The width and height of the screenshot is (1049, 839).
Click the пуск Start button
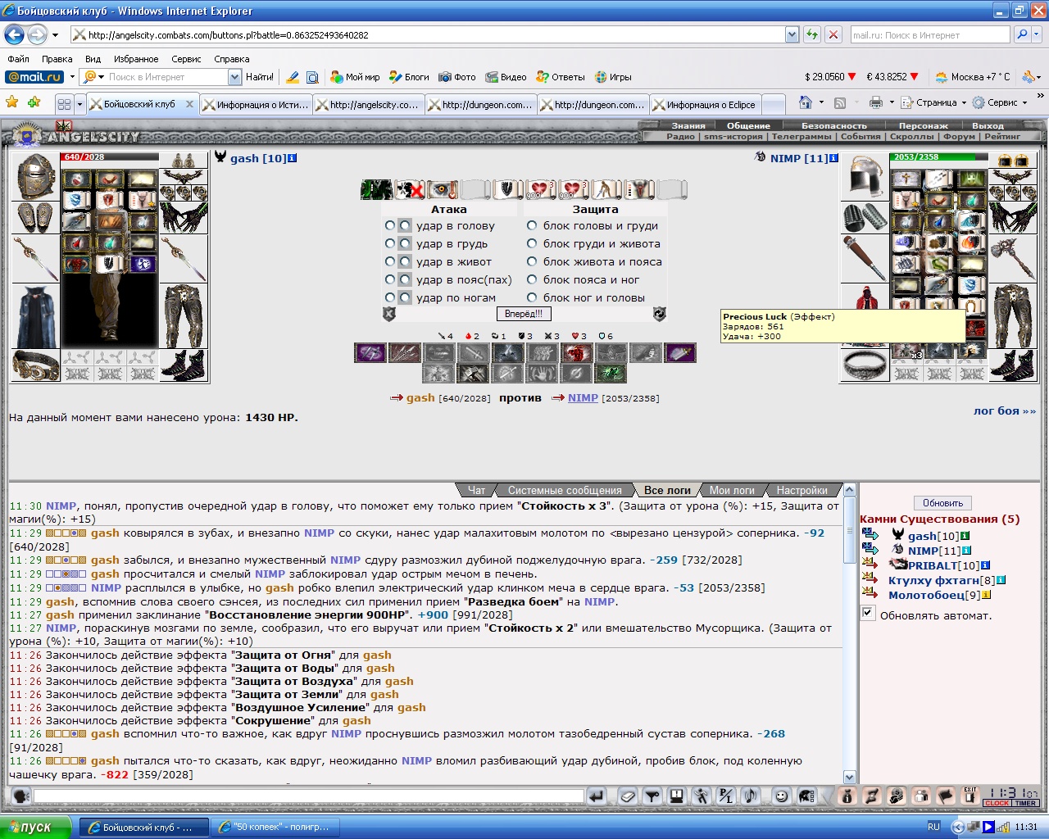tap(37, 827)
